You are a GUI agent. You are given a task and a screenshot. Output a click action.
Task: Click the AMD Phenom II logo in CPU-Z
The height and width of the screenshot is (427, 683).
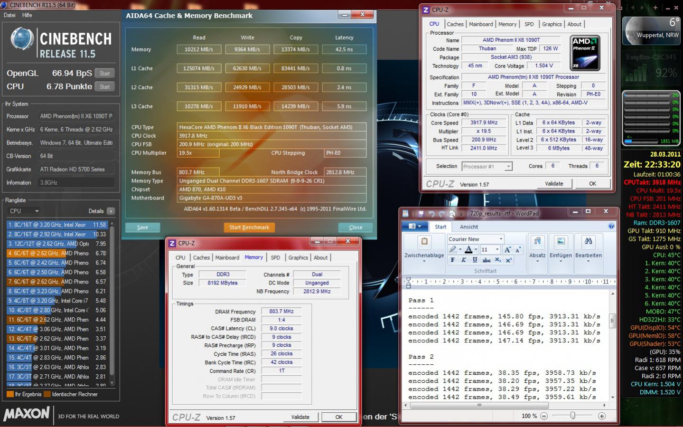tap(584, 53)
